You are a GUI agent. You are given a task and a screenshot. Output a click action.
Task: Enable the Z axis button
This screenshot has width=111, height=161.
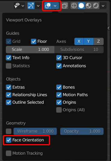pos(99,42)
